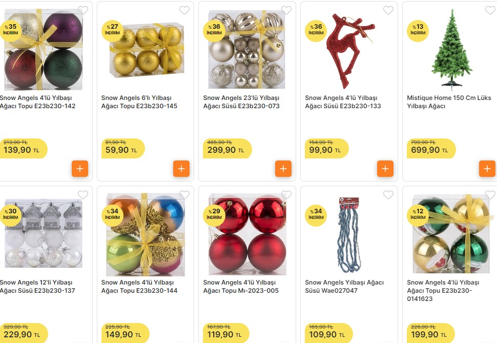
Task: Add E23b230-142 four-ball set to cart
Action: pyautogui.click(x=80, y=169)
